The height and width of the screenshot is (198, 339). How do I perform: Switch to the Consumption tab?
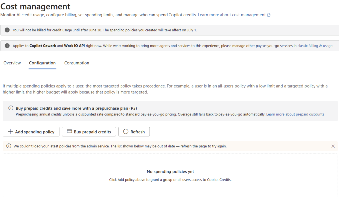tap(76, 63)
